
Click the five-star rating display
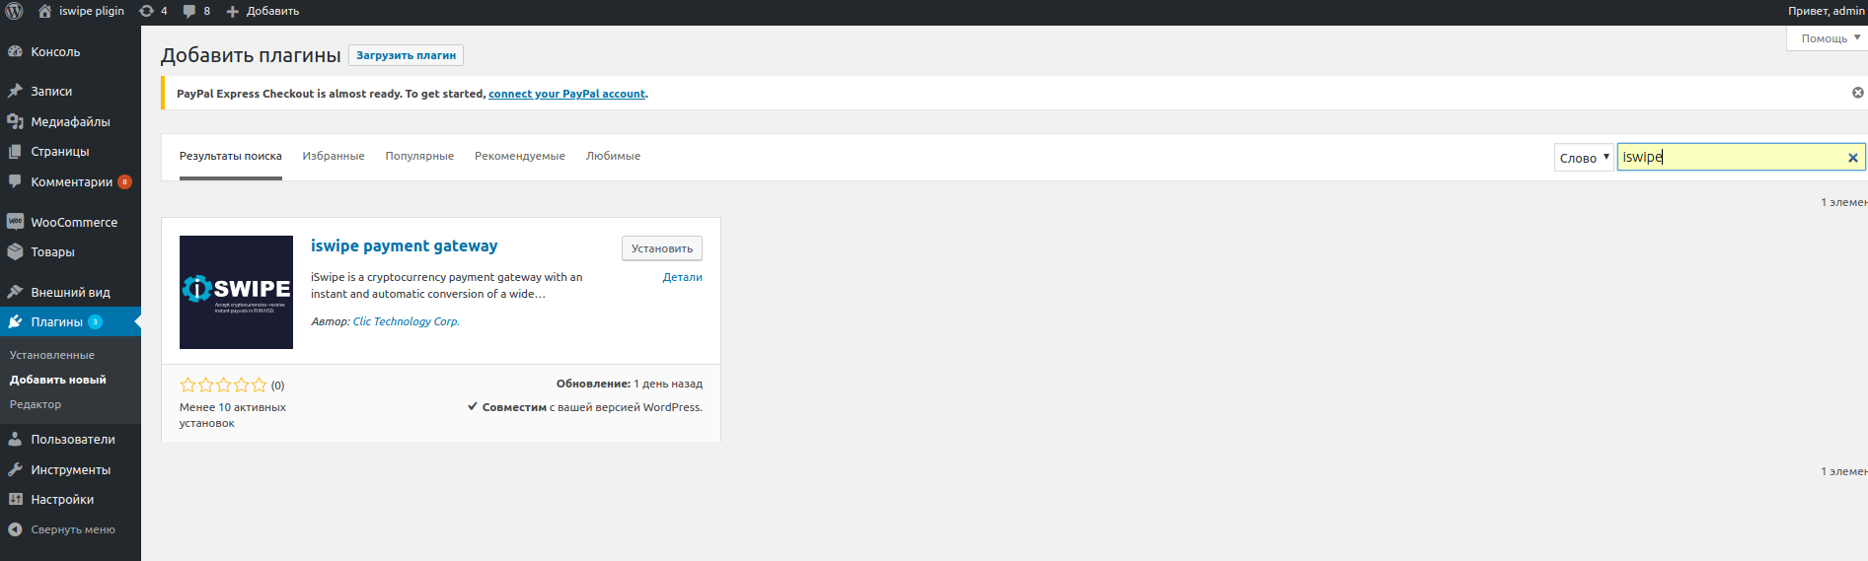(223, 385)
